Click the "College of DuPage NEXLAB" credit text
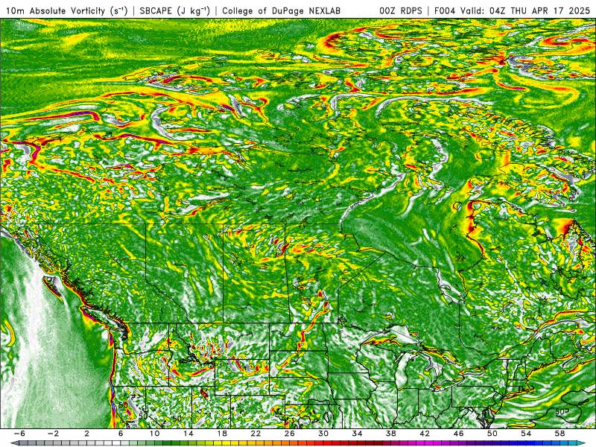The height and width of the screenshot is (447, 596). tap(282, 10)
